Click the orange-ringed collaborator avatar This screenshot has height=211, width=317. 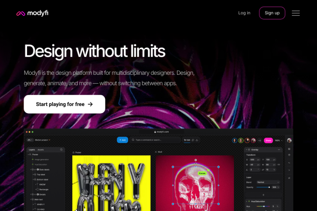coord(247,141)
